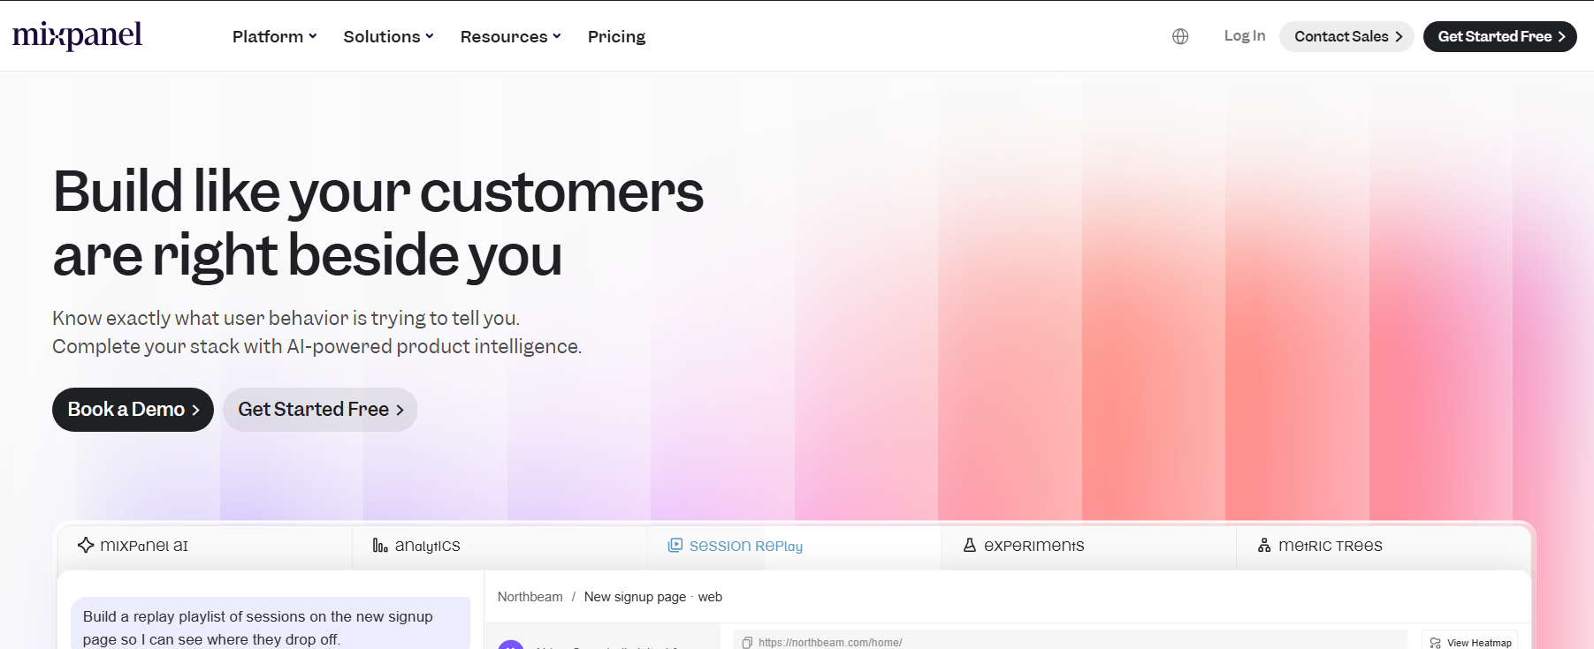
Task: Click Get Started Free in header
Action: tap(1500, 36)
